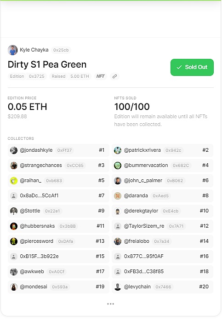Click Kyle Chayka's 0x25cb address badge

61,50
